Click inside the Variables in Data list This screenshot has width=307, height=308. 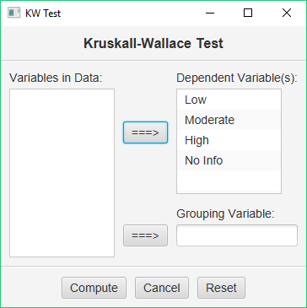(62, 173)
